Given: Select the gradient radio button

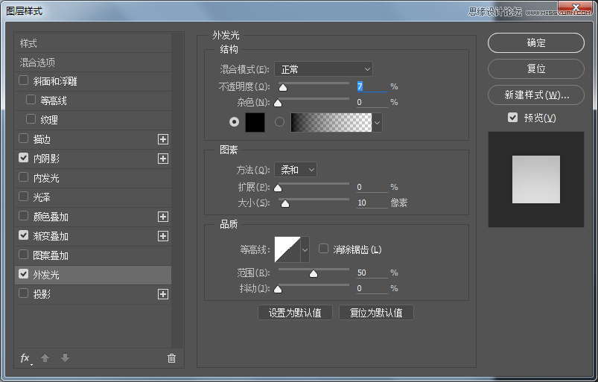Looking at the screenshot, I should coord(279,121).
